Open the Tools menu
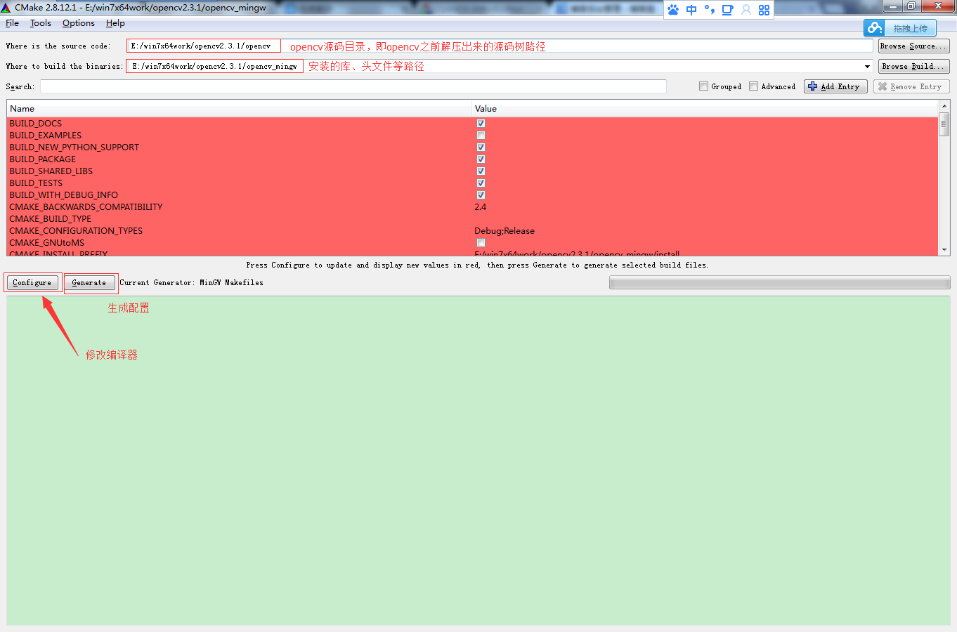Image resolution: width=957 pixels, height=632 pixels. (x=41, y=23)
